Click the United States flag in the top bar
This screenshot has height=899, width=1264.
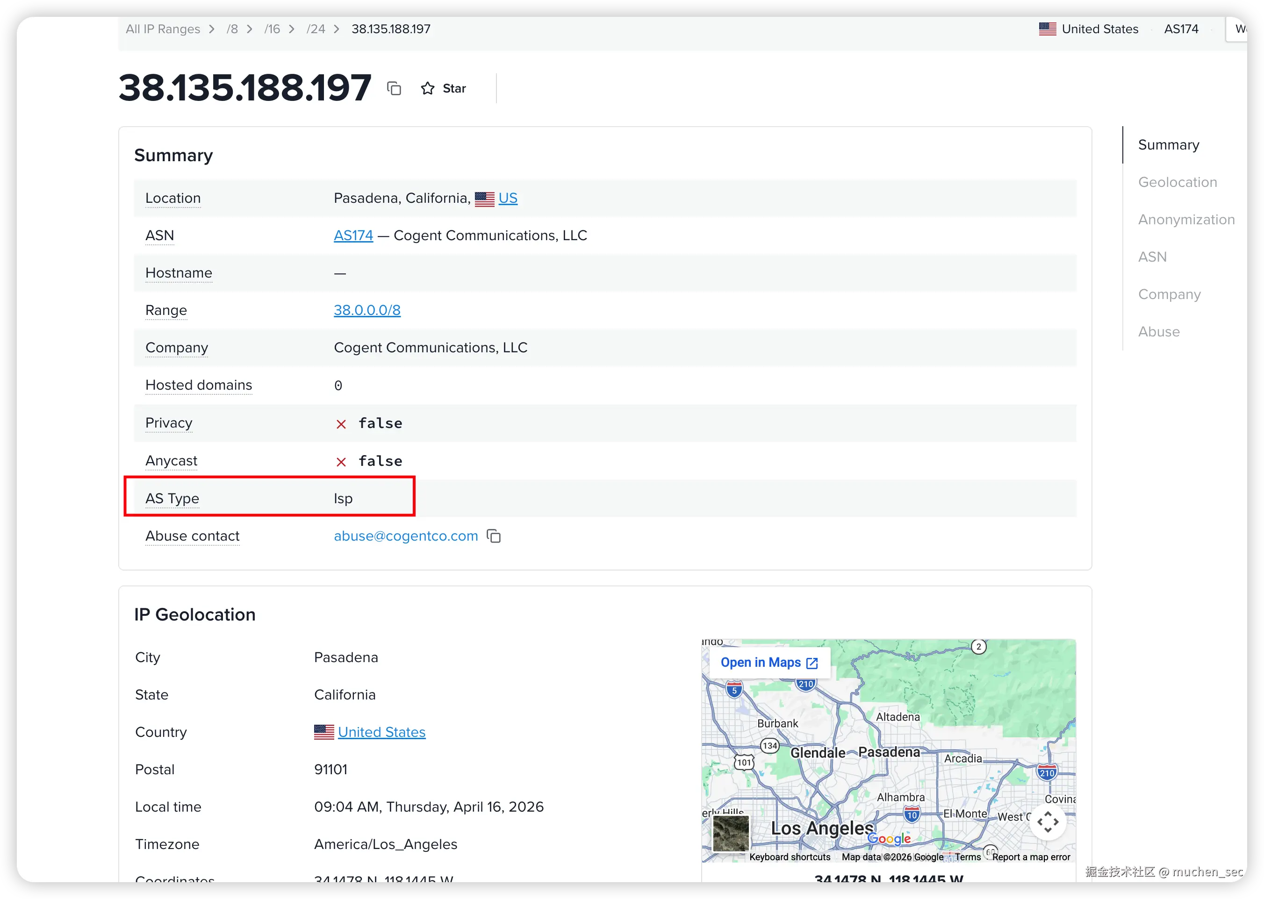1047,29
